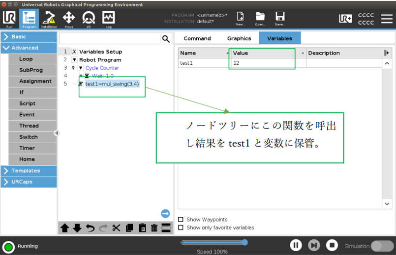The width and height of the screenshot is (396, 255).
Task: Insert a Loop node
Action: click(32, 59)
